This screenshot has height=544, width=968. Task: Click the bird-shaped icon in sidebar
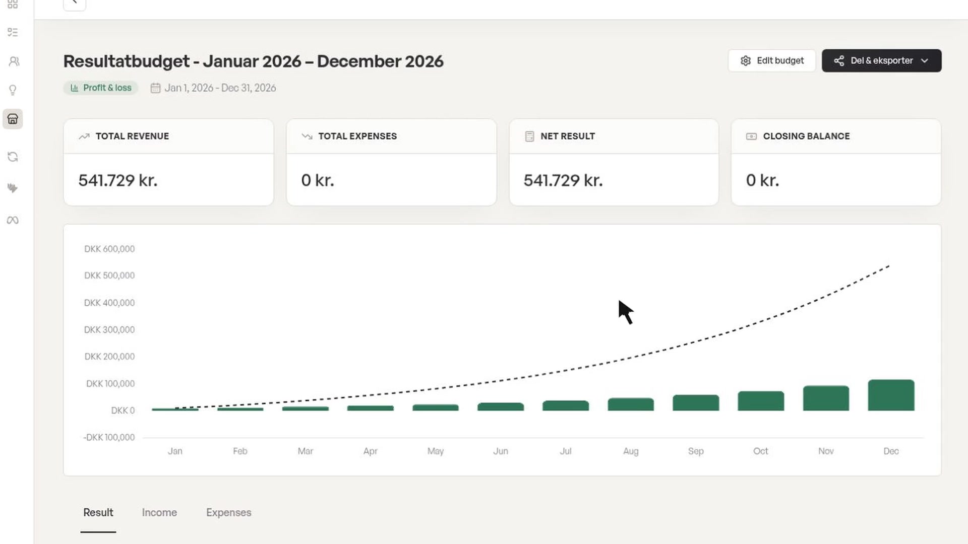13,188
